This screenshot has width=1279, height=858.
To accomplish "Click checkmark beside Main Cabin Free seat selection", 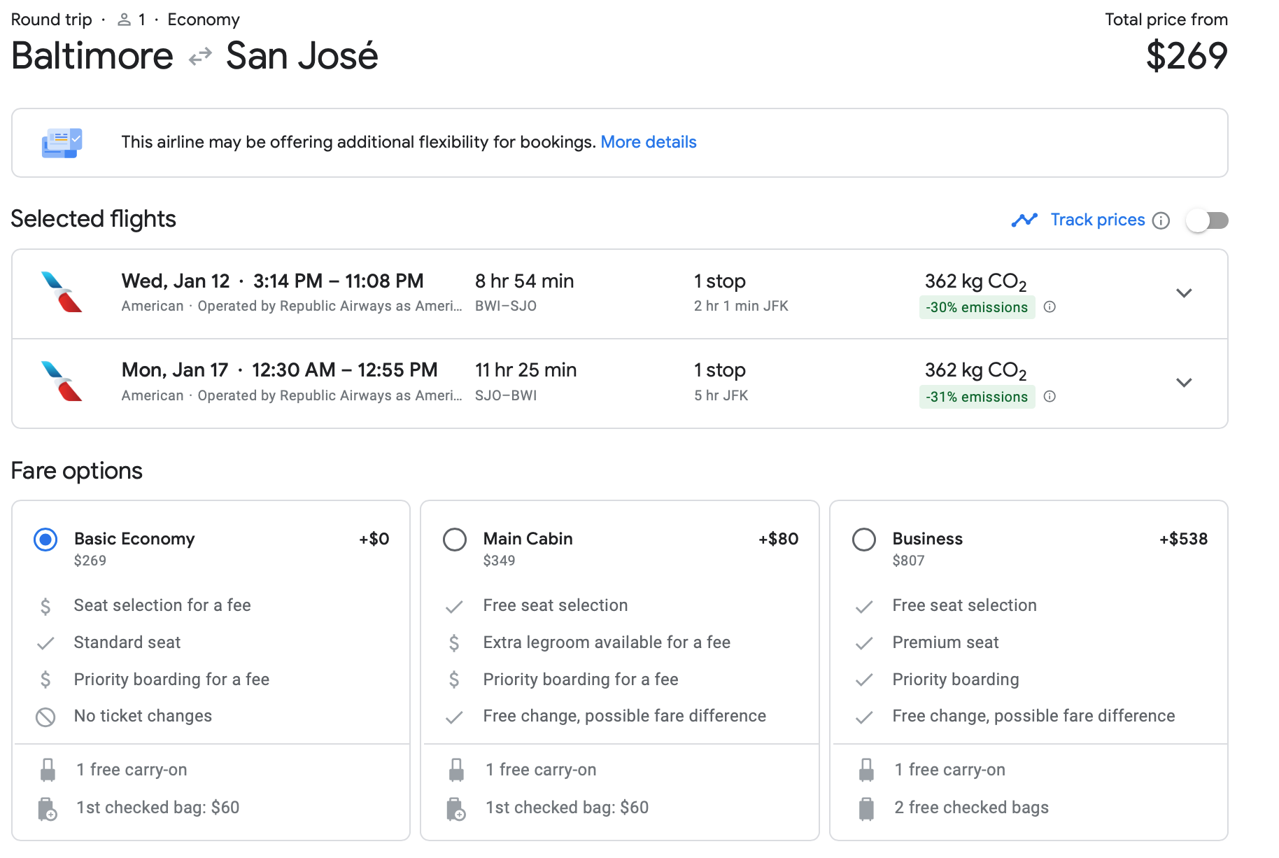I will (454, 607).
